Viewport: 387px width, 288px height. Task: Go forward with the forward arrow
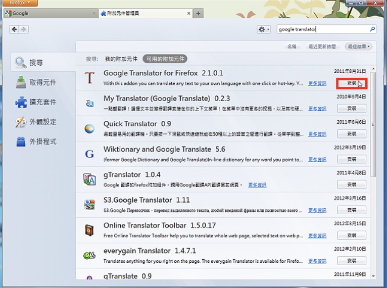pyautogui.click(x=24, y=29)
